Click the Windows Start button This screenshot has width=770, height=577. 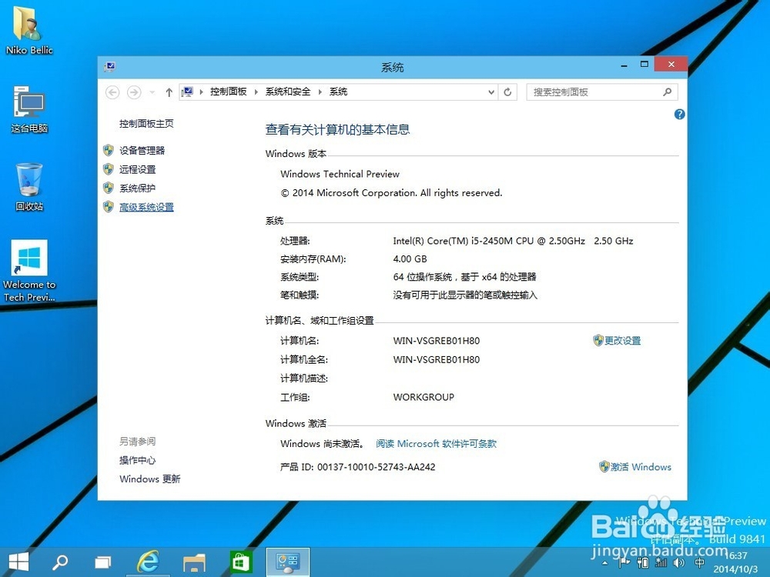point(18,562)
